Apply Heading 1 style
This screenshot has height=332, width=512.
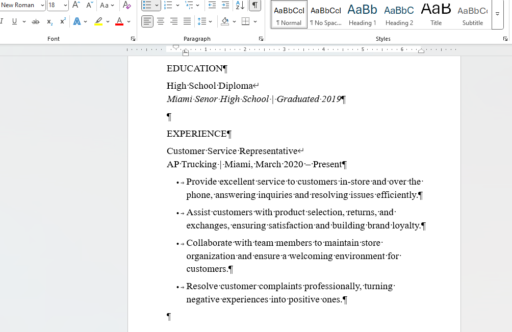pyautogui.click(x=363, y=15)
